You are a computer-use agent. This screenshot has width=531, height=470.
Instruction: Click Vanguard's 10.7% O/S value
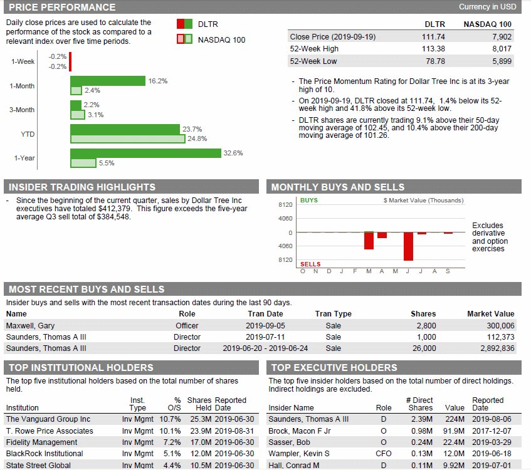(x=170, y=419)
